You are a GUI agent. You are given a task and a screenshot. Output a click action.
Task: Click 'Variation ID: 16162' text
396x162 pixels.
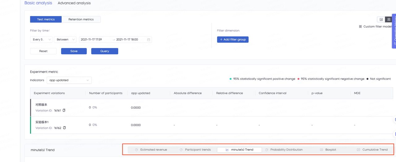(x=48, y=128)
